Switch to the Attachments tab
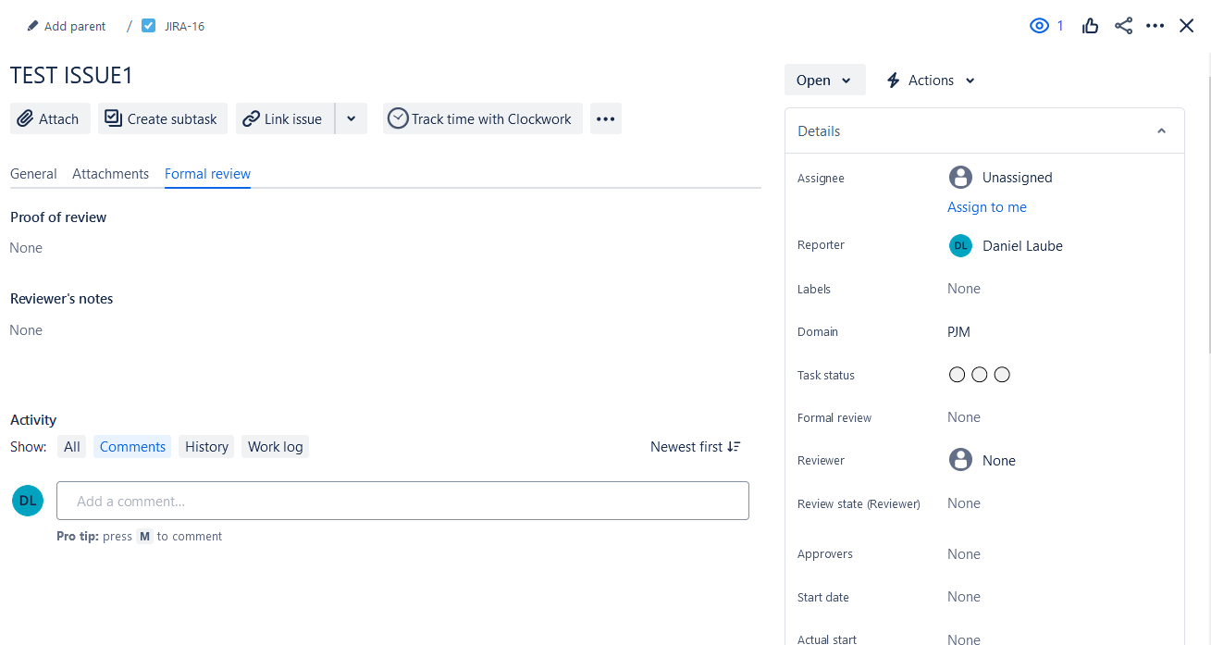Image resolution: width=1211 pixels, height=645 pixels. [x=110, y=174]
